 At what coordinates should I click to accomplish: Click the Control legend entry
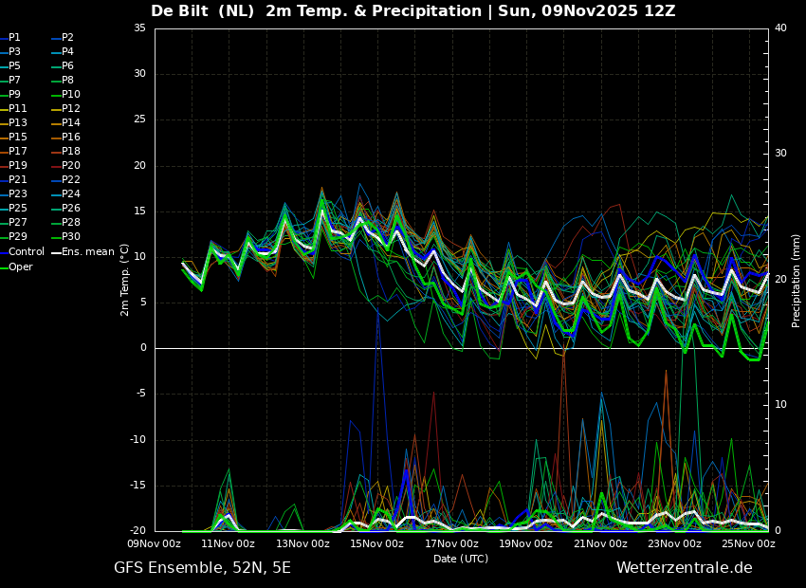pyautogui.click(x=22, y=252)
